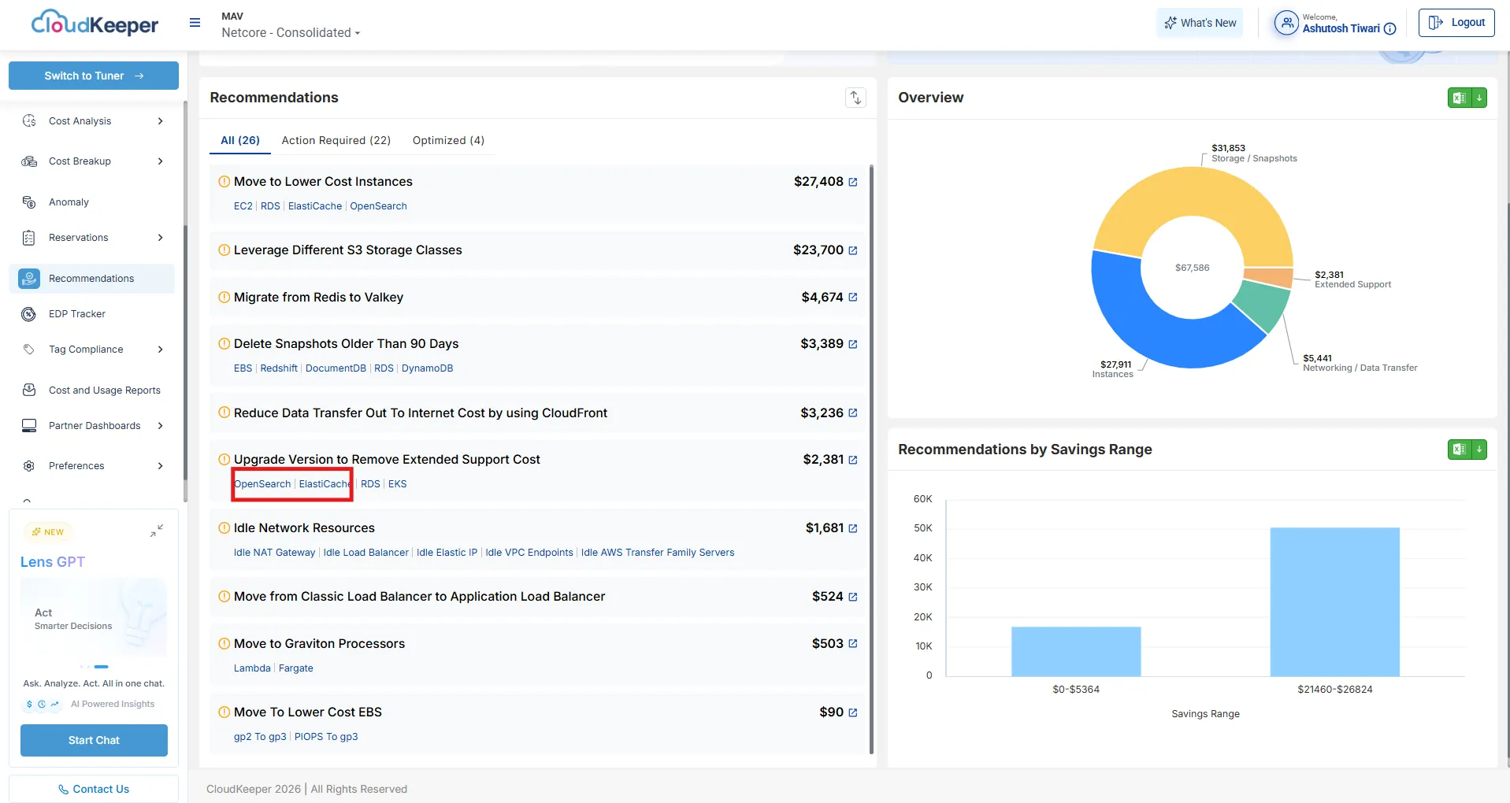Expand the Cost Analysis menu chevron
Image resolution: width=1510 pixels, height=803 pixels.
(161, 121)
